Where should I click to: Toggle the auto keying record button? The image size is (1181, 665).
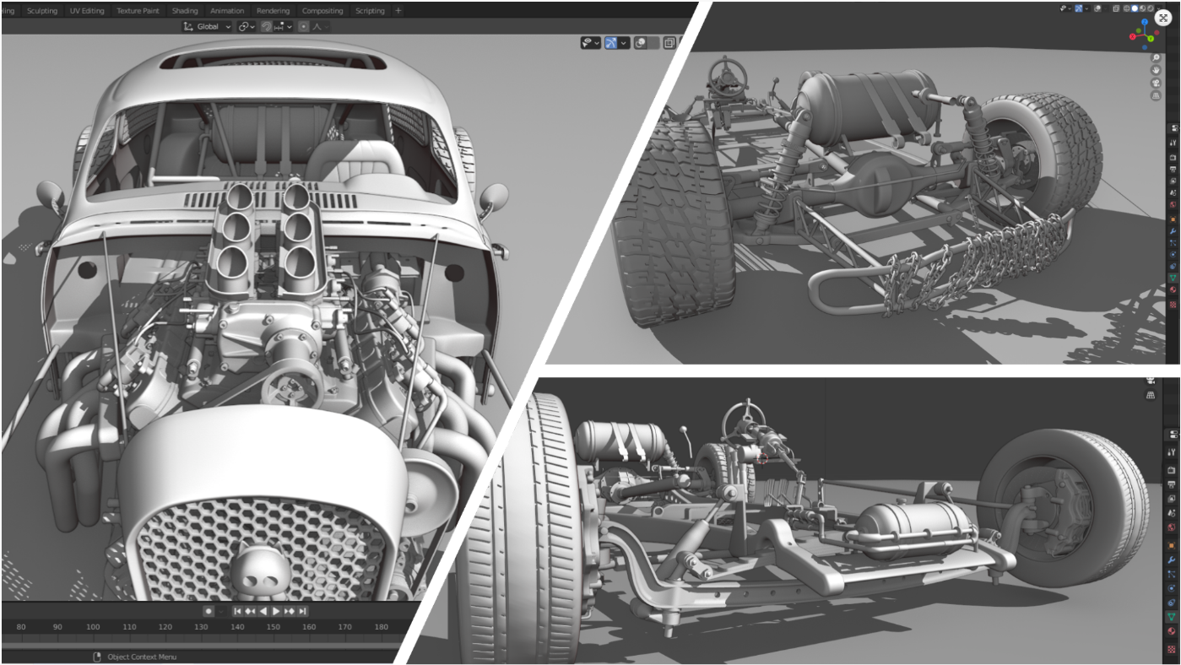209,611
